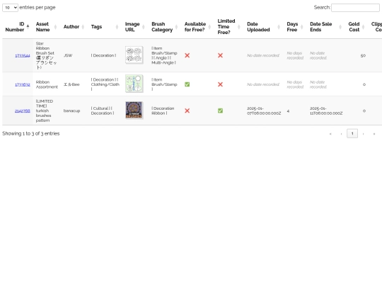Sort by Available for Free column
The height and width of the screenshot is (287, 382).
[x=197, y=27]
